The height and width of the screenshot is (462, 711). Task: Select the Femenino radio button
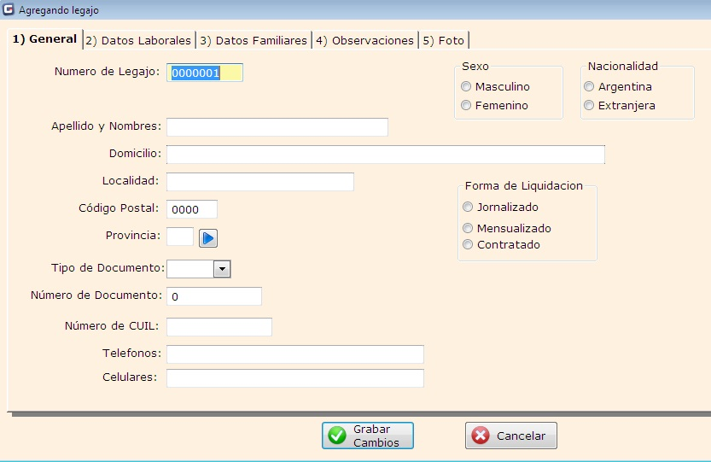coord(466,106)
